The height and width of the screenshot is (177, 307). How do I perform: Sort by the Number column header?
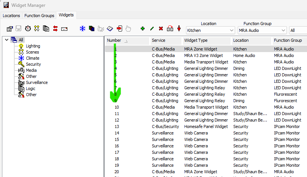click(x=127, y=40)
